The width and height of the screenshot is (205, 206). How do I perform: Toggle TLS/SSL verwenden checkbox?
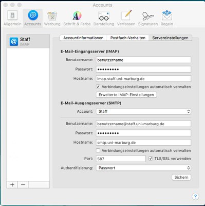151,159
